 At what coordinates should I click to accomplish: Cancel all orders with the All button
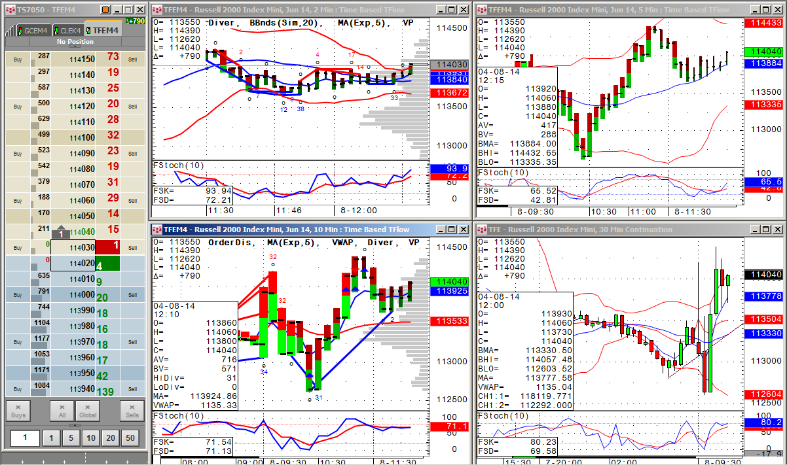[x=62, y=411]
